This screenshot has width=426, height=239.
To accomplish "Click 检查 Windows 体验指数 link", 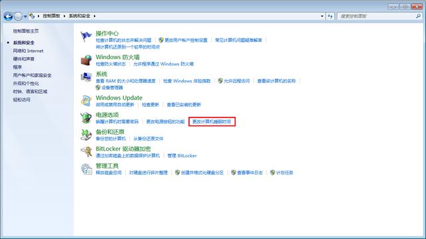I will [187, 81].
